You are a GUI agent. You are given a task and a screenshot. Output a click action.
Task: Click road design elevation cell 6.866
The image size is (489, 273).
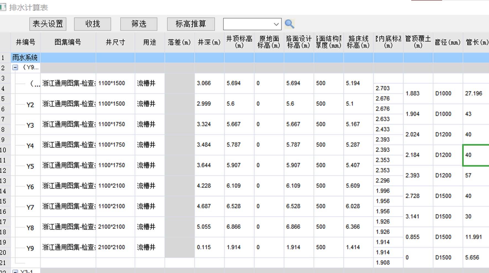click(x=299, y=227)
